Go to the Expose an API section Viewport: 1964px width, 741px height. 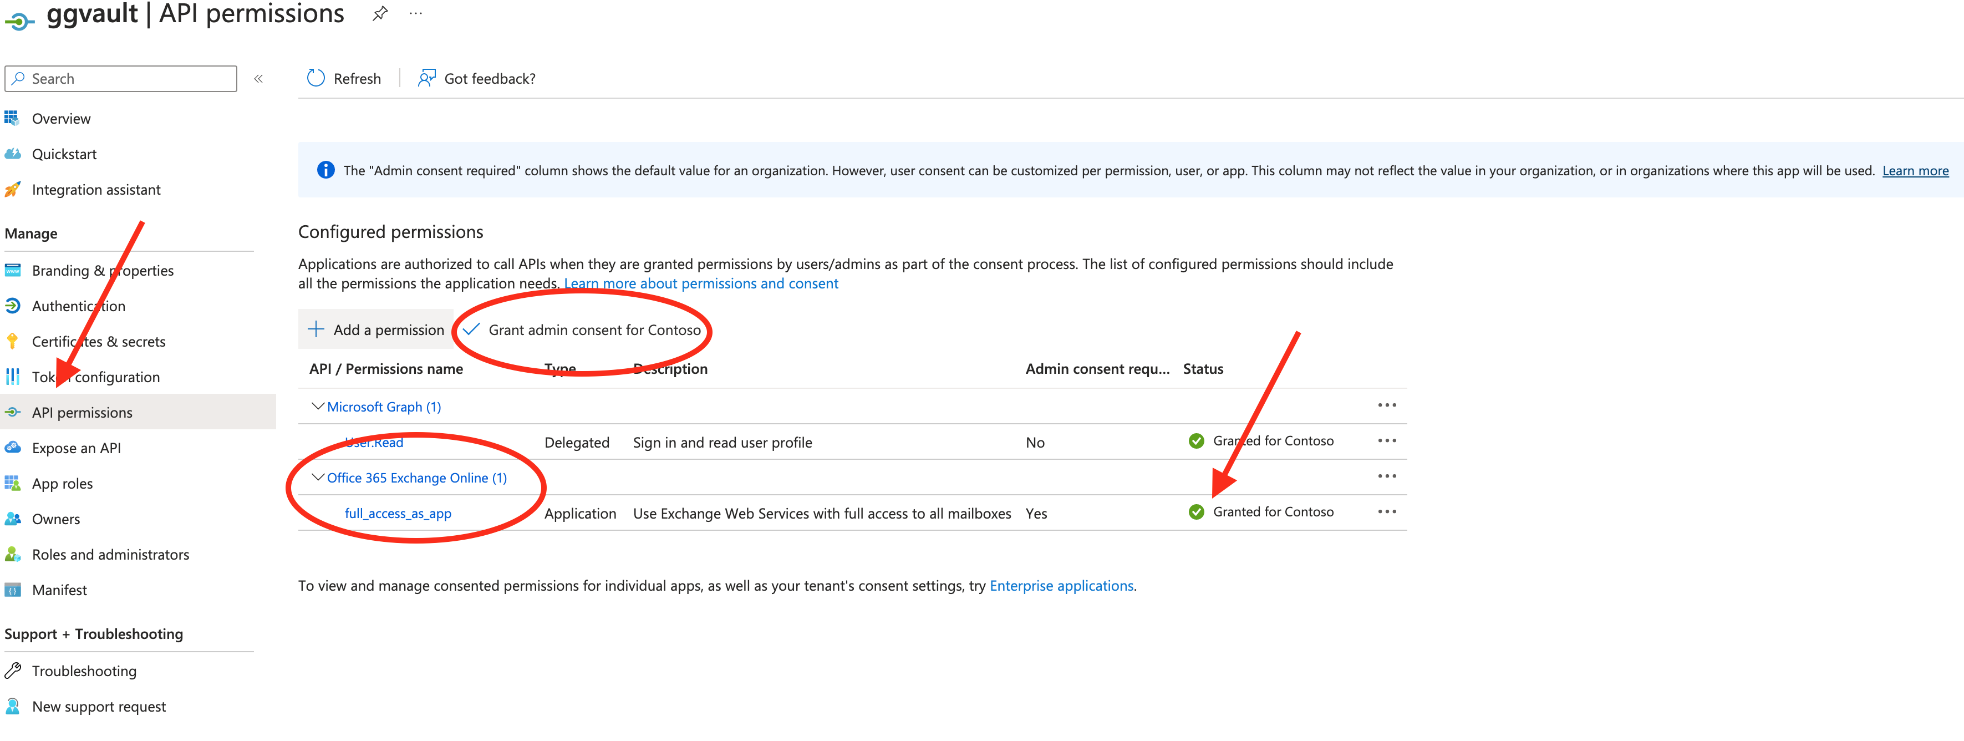pos(77,448)
